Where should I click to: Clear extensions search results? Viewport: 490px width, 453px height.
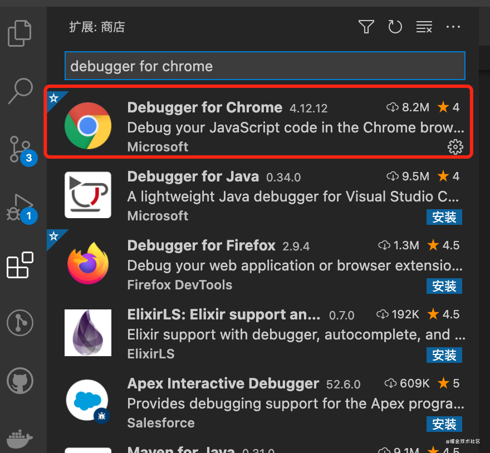(424, 27)
